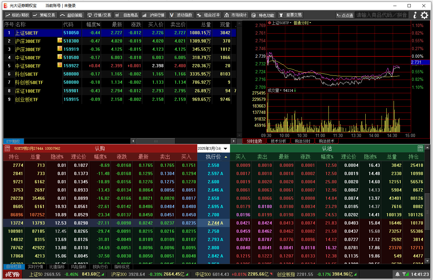Switch to 购沽分时 chart tab
Image resolution: width=433 pixels, height=280 pixels.
pos(302,141)
